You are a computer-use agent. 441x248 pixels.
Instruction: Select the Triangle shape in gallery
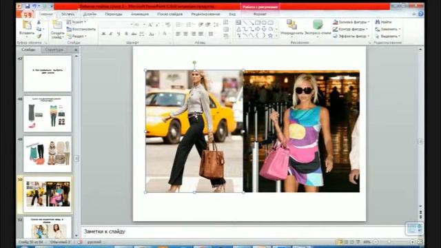[238, 29]
